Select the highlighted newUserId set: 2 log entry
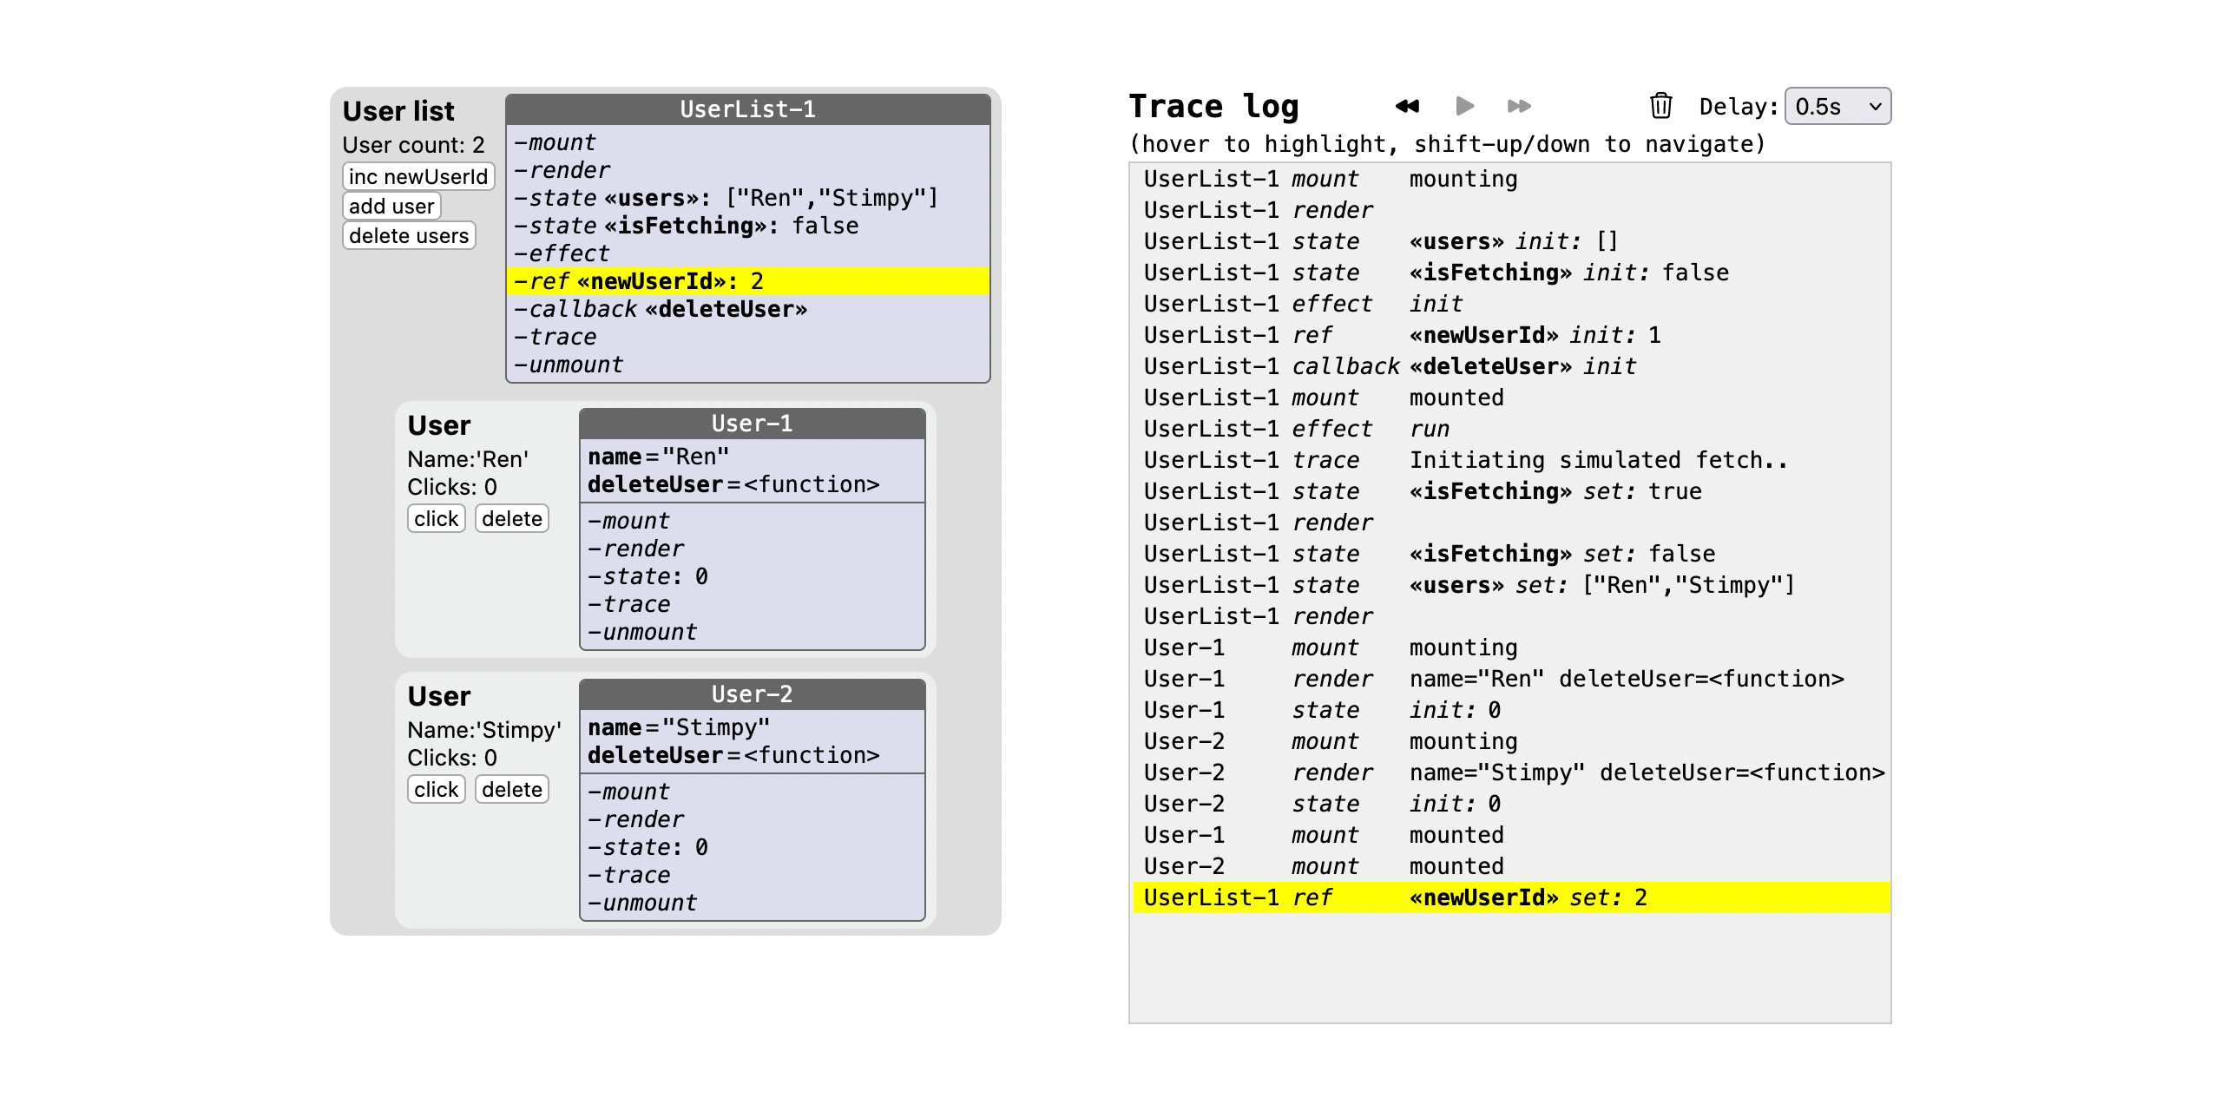Image resolution: width=2222 pixels, height=1111 pixels. (x=1511, y=897)
